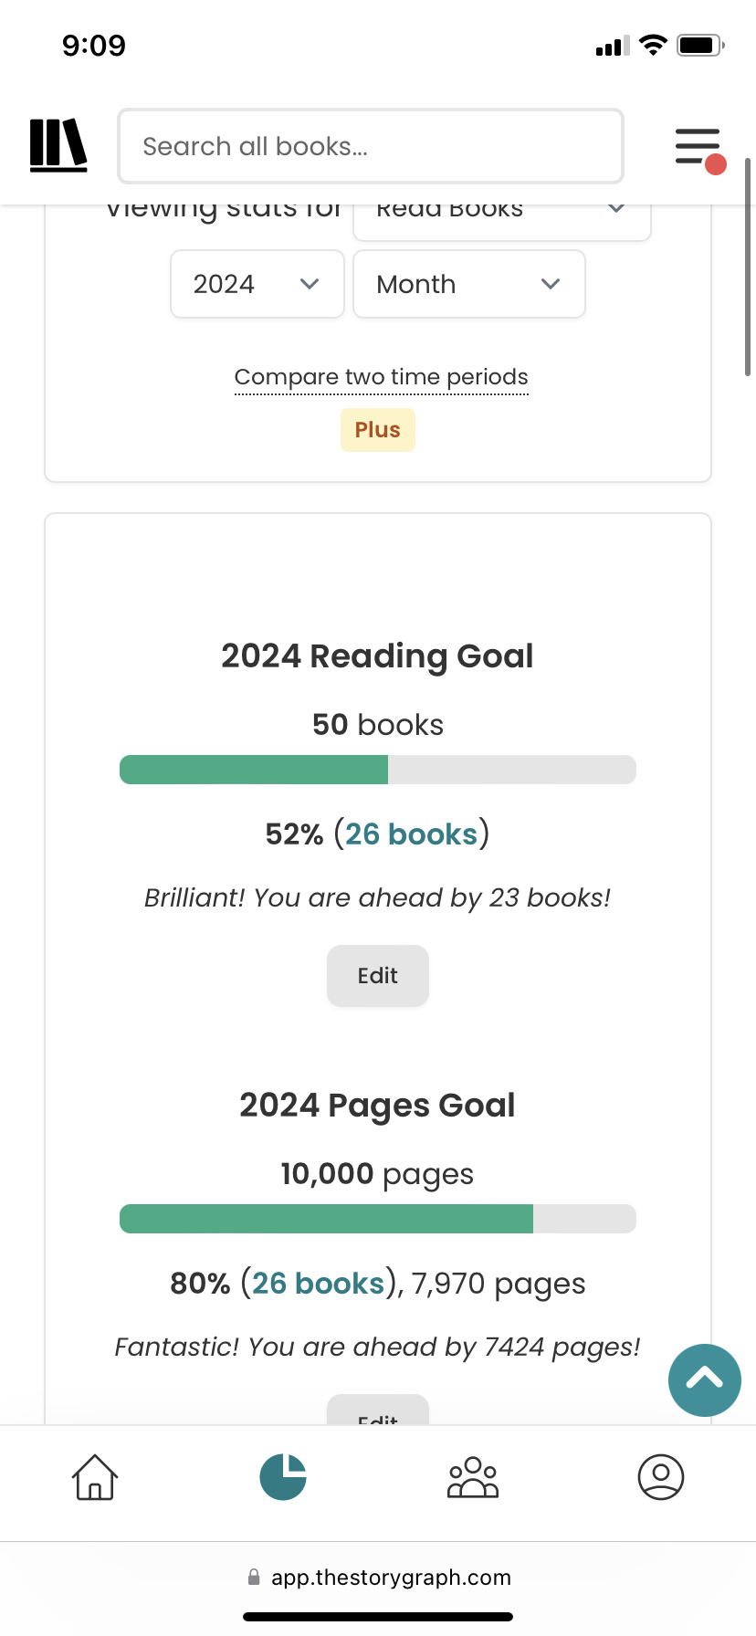Tap the Plus badge

378,430
